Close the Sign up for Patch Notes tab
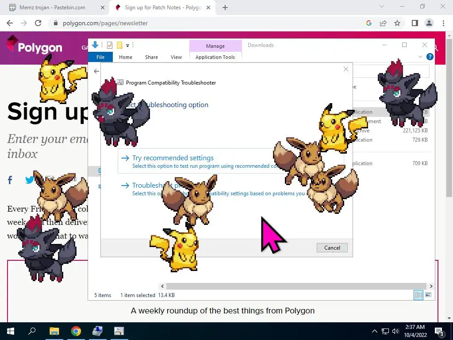The image size is (453, 340). 208,8
